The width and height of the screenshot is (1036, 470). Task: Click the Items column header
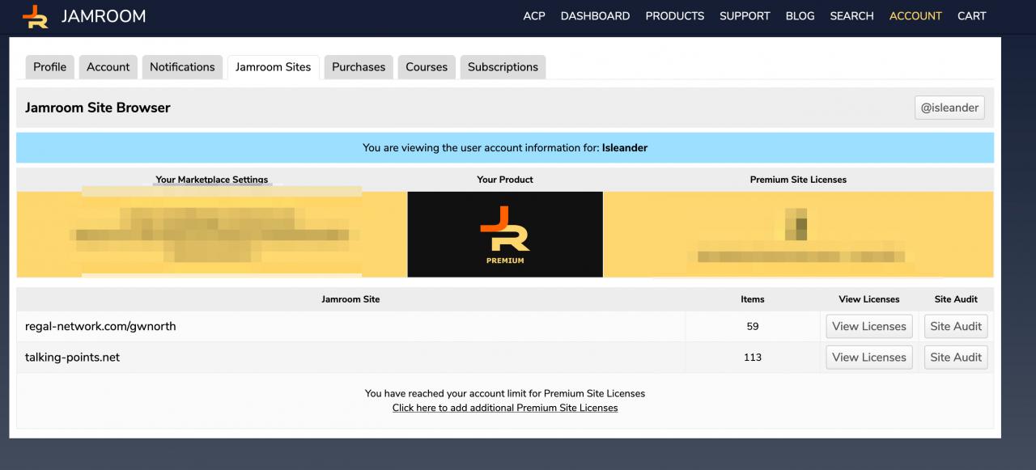click(x=753, y=299)
